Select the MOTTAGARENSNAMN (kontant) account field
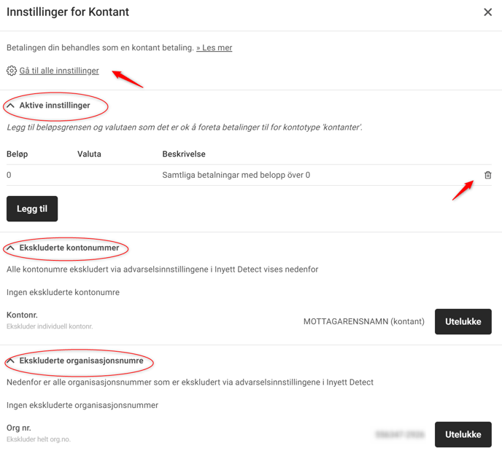The image size is (502, 456). (x=363, y=321)
